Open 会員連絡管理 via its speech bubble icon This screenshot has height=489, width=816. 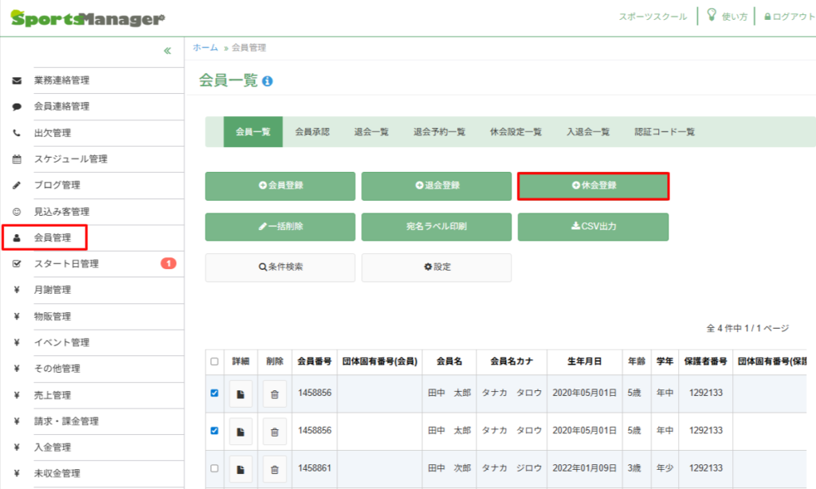point(17,107)
